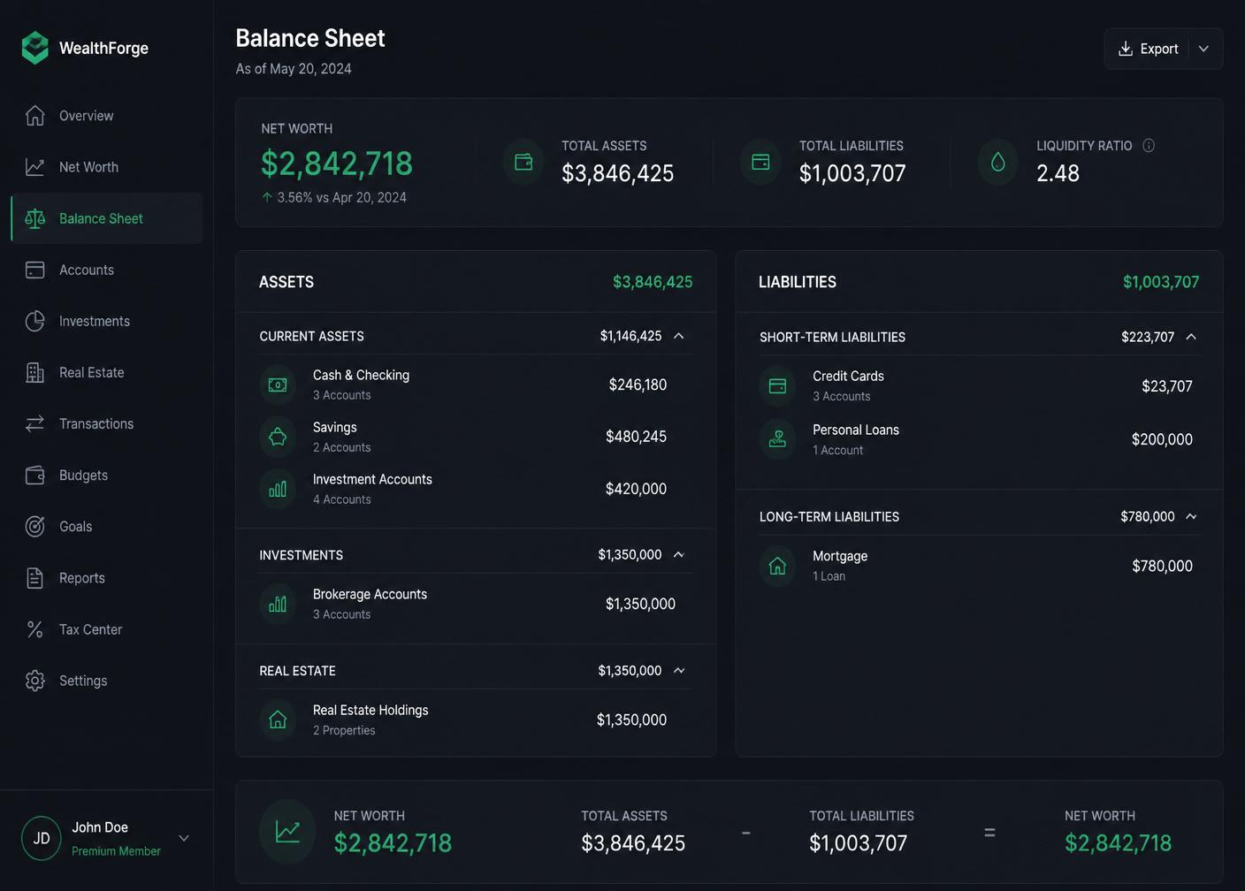Open the Mortgage row
This screenshot has width=1245, height=891.
[979, 566]
